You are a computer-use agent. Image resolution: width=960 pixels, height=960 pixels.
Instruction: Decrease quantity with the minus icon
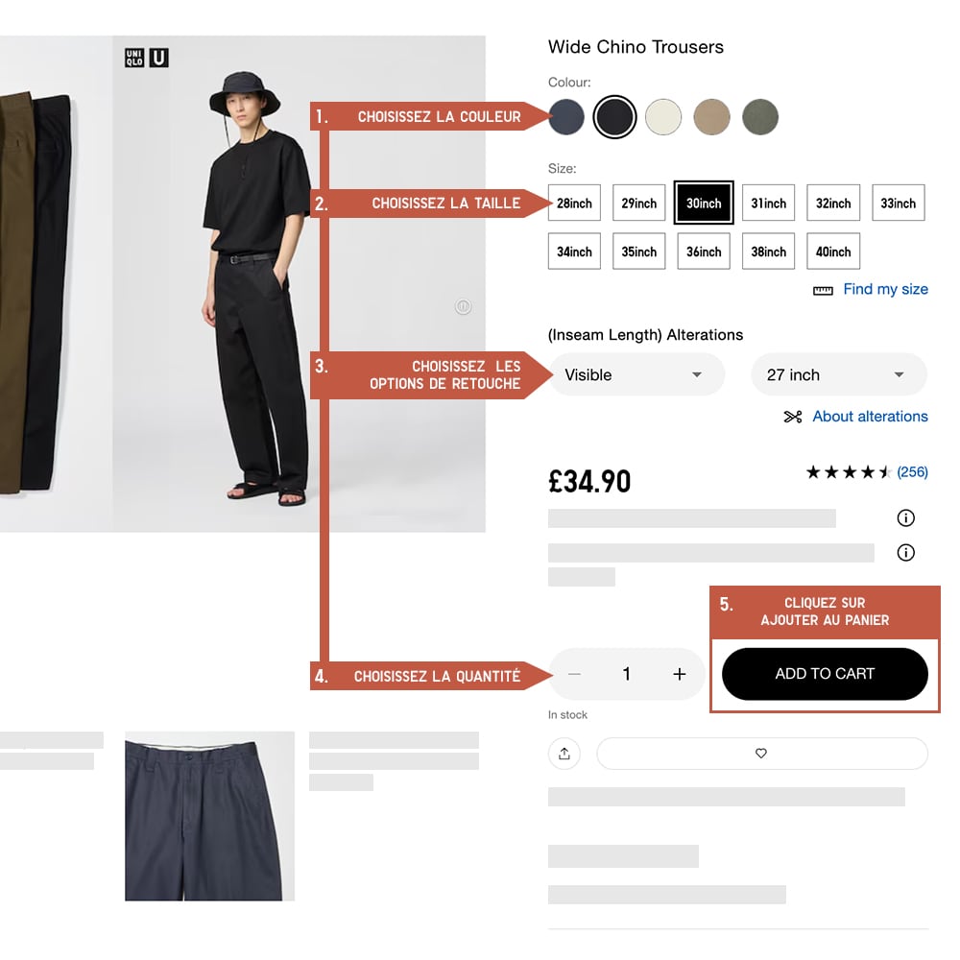click(574, 674)
